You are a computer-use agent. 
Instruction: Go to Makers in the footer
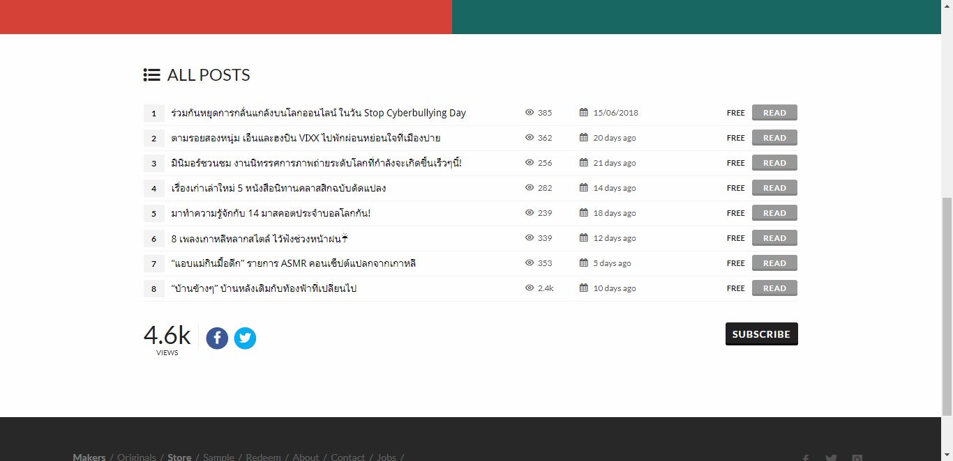point(89,457)
